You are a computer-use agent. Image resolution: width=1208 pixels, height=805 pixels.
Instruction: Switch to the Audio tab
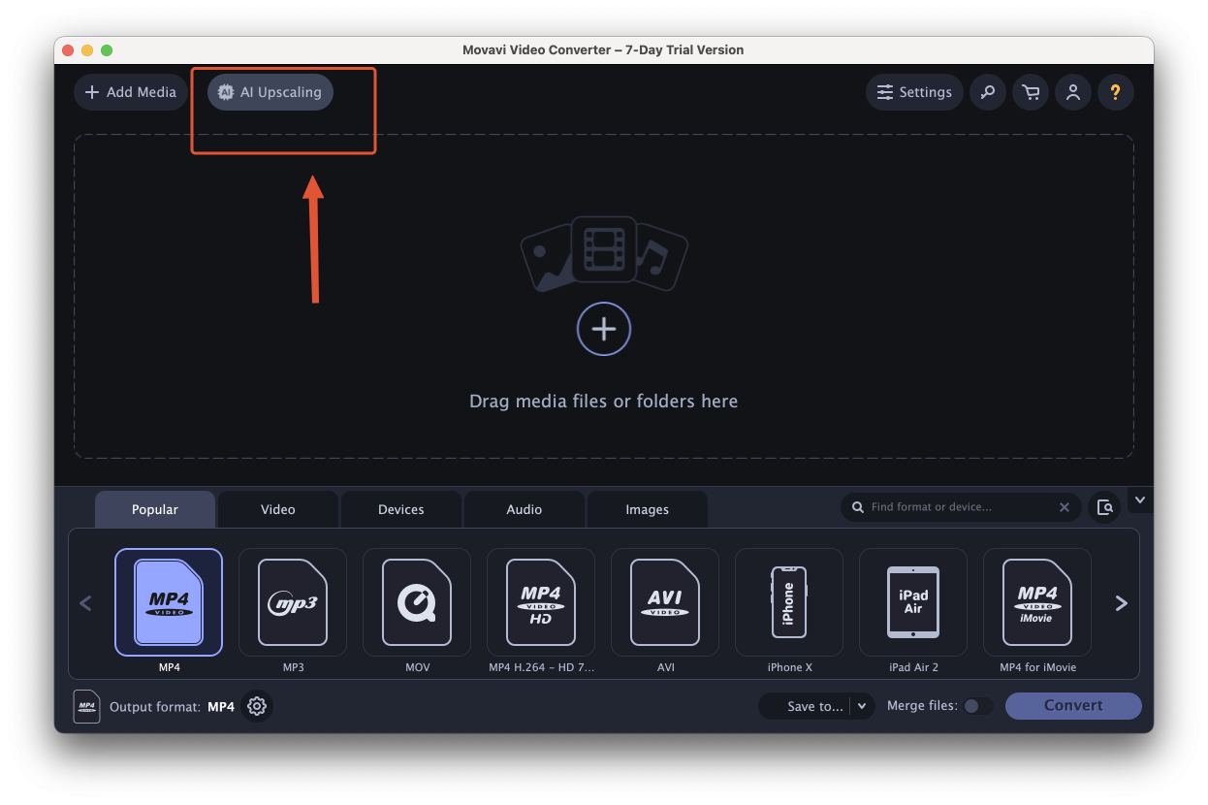point(525,509)
